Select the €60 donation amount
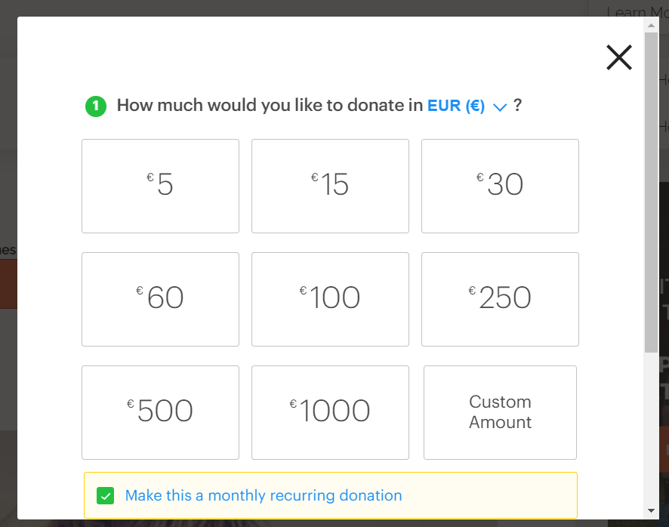Viewport: 669px width, 527px height. [160, 299]
